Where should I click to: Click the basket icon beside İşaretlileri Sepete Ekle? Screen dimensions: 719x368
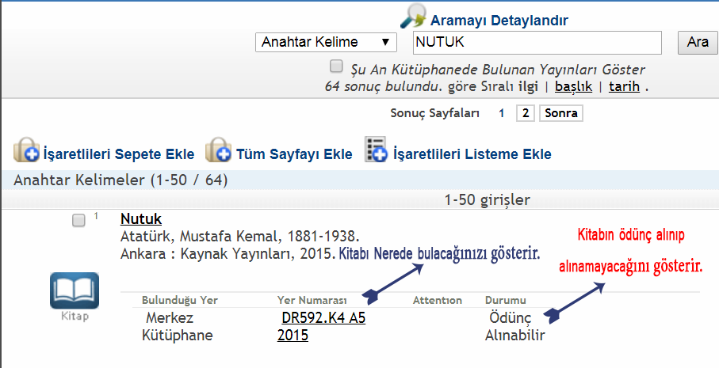pyautogui.click(x=27, y=150)
